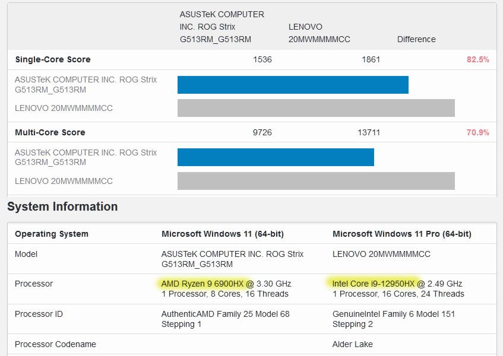The width and height of the screenshot is (503, 356).
Task: Select the Single-Core Score label
Action: [53, 59]
